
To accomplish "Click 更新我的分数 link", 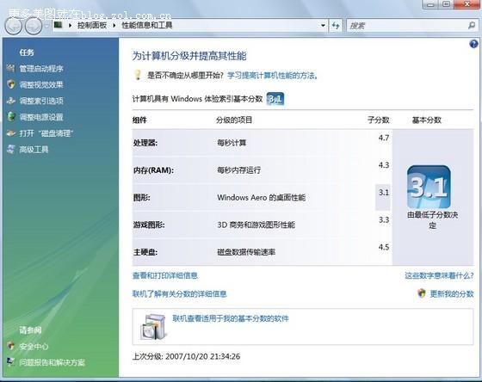I will [x=452, y=293].
